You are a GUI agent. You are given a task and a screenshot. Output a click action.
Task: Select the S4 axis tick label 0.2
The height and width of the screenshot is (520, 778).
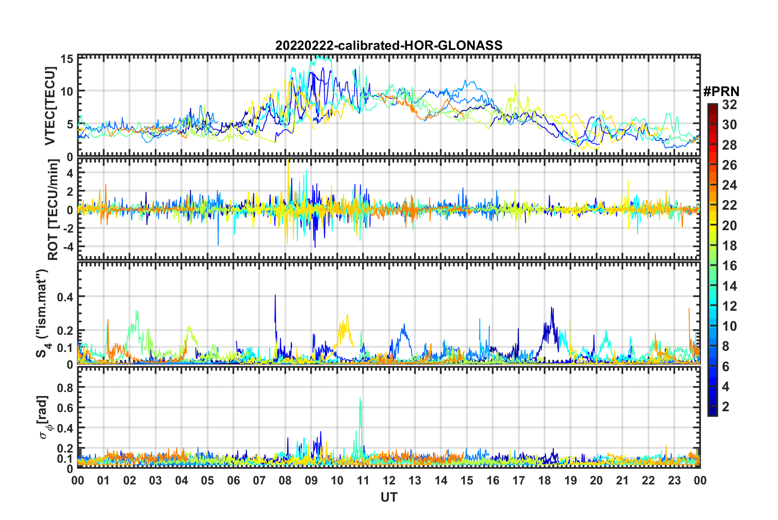pos(65,331)
